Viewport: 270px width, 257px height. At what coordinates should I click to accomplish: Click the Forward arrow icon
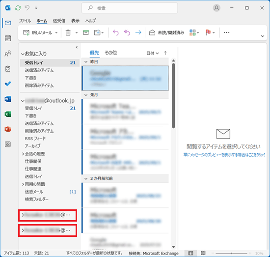click(x=138, y=32)
